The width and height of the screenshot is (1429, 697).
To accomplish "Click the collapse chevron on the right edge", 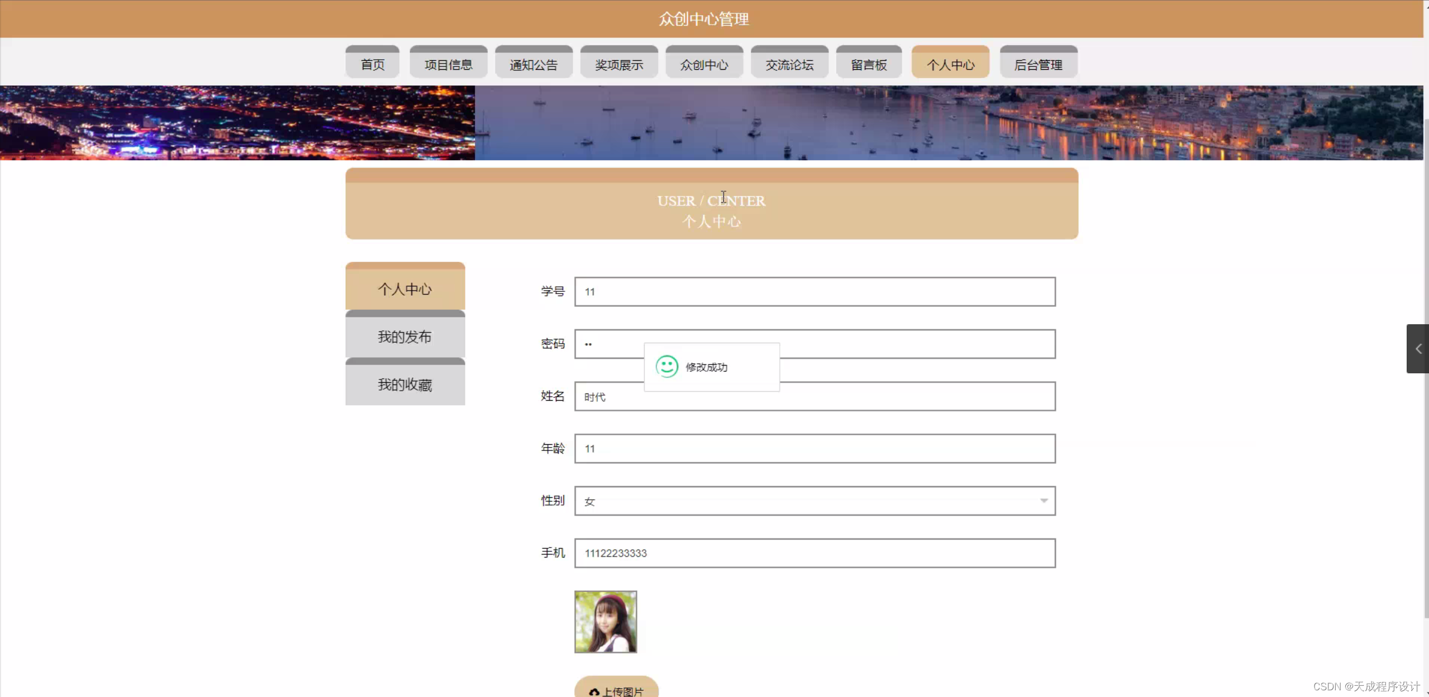I will pos(1418,349).
